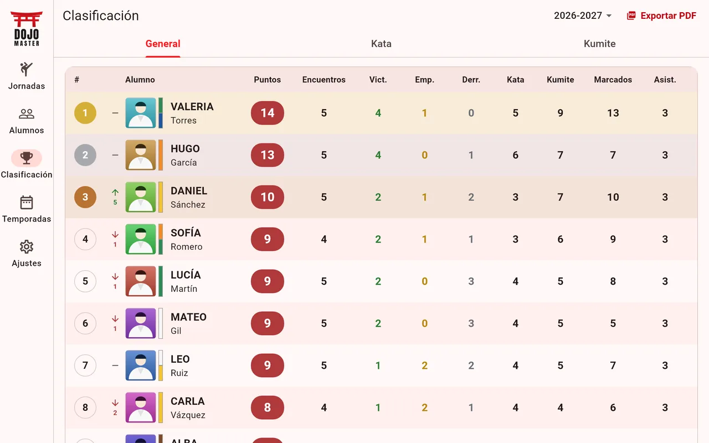The width and height of the screenshot is (709, 443).
Task: Sort by the Encuentros column header
Action: 324,80
